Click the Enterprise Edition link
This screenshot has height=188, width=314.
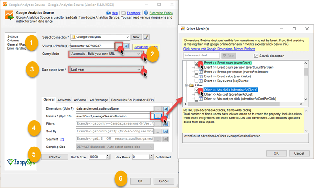point(161,13)
